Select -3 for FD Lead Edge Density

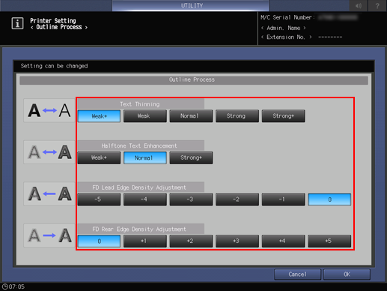[191, 199]
